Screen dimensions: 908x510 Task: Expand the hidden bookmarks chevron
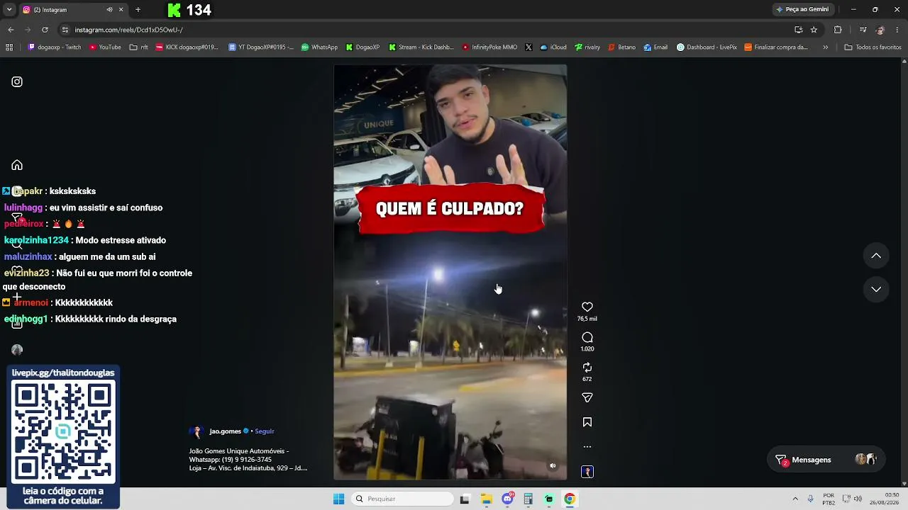click(825, 47)
